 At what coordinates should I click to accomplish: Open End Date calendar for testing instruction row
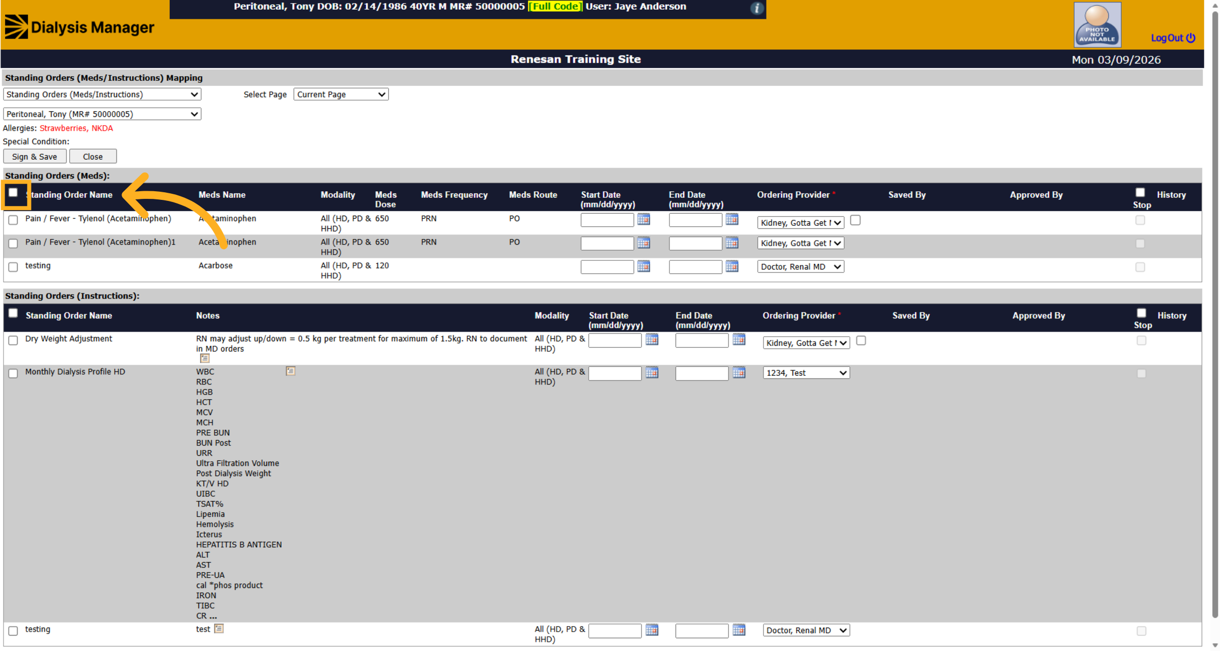739,630
